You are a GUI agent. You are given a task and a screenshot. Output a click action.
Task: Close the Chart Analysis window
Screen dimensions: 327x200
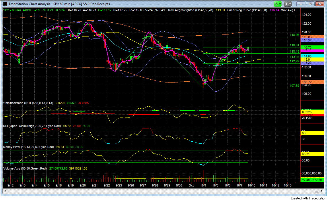(320, 4)
